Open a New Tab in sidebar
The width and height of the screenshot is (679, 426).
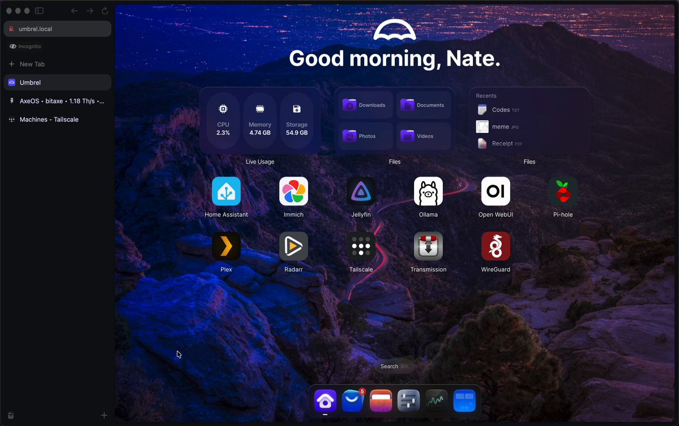[x=57, y=64]
